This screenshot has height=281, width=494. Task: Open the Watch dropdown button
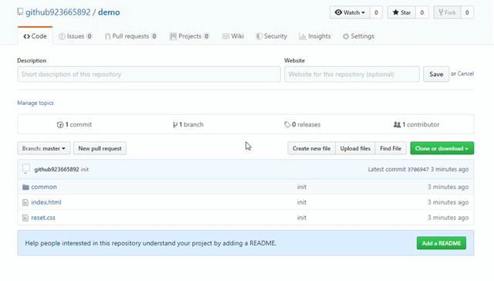[x=350, y=12]
